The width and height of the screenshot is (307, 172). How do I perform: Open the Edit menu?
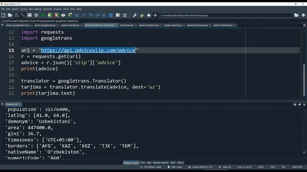[x=8, y=9]
